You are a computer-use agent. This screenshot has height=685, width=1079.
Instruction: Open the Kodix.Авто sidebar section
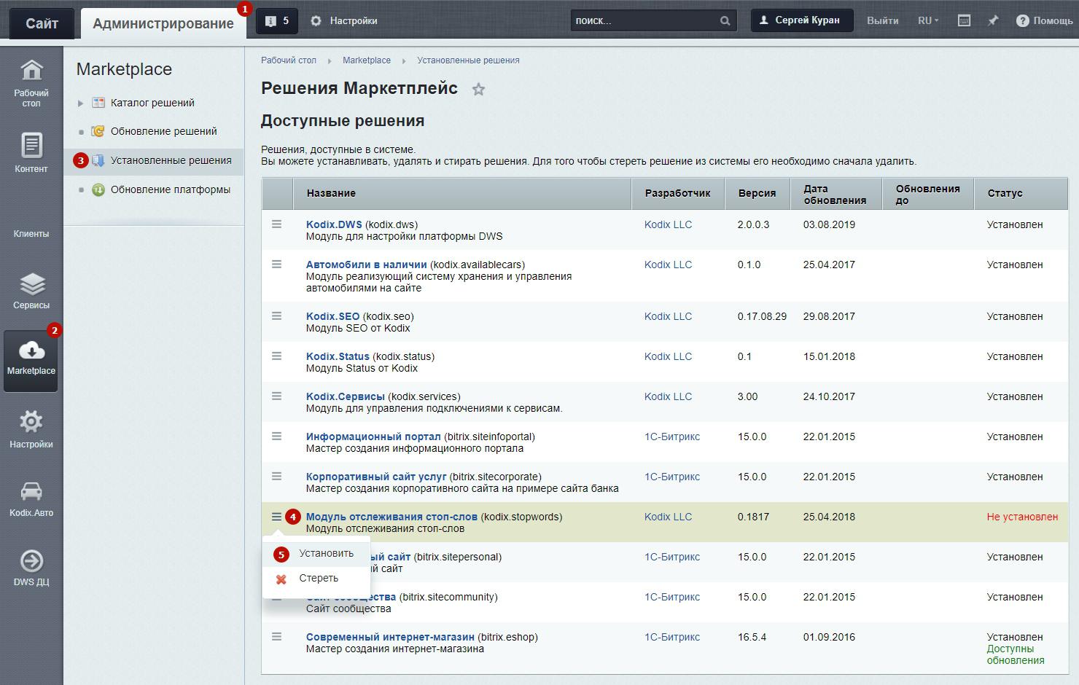coord(31,498)
